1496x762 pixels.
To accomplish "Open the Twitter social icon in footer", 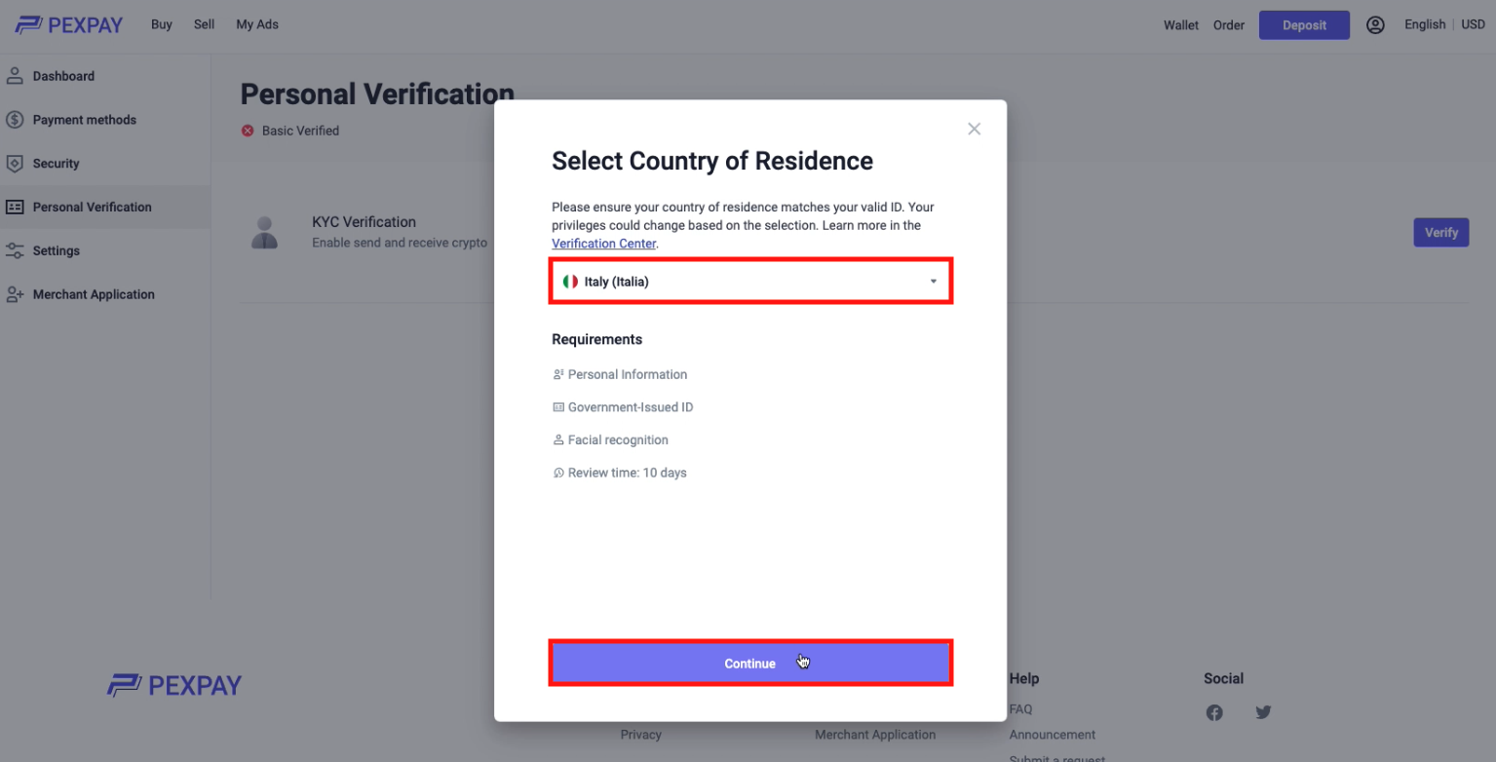I will 1263,712.
